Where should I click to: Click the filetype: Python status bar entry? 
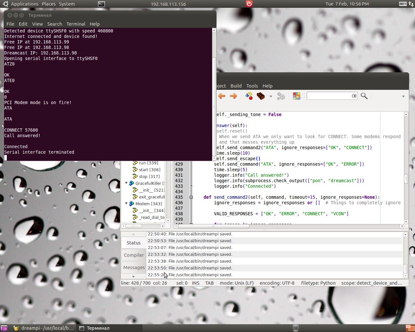318,283
